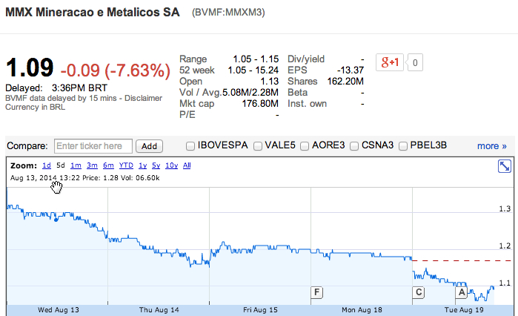Set chart zoom to 1d
Viewport: 518px width, 316px height.
[x=46, y=165]
